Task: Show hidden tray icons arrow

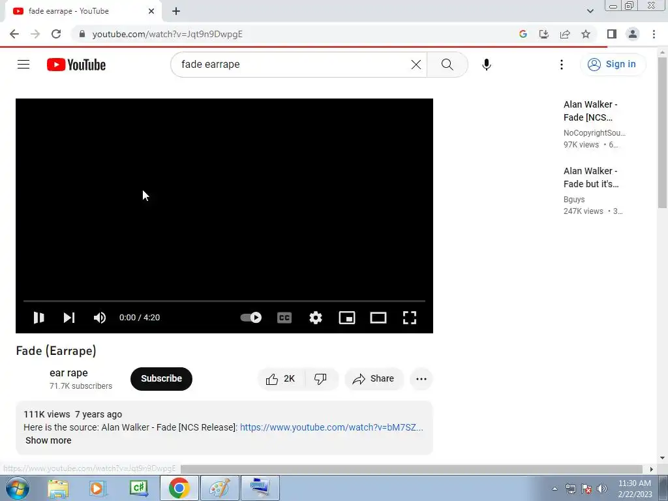Action: [554, 489]
